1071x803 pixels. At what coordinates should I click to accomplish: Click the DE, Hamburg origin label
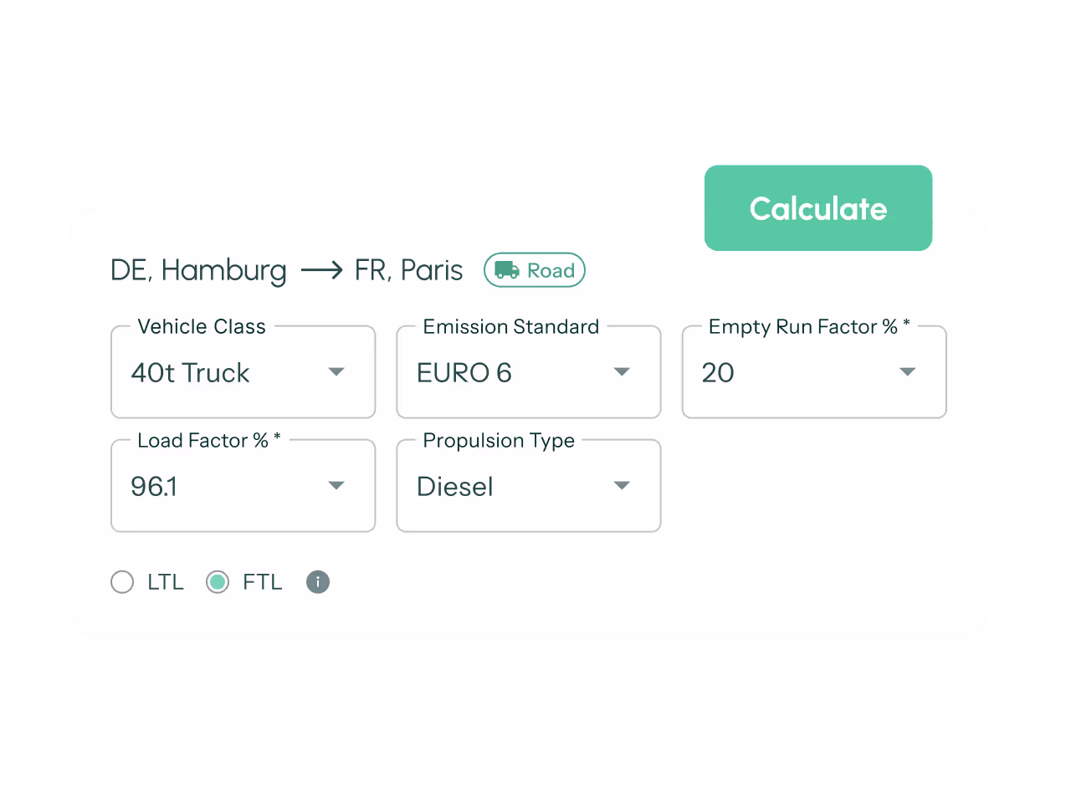tap(198, 269)
